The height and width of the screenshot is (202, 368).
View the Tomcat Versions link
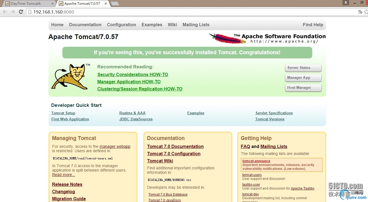[x=270, y=119]
